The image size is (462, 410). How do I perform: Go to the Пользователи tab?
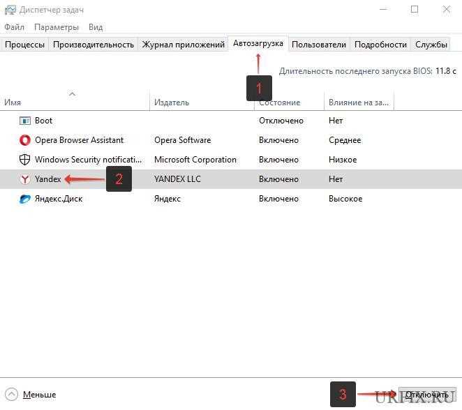[319, 45]
